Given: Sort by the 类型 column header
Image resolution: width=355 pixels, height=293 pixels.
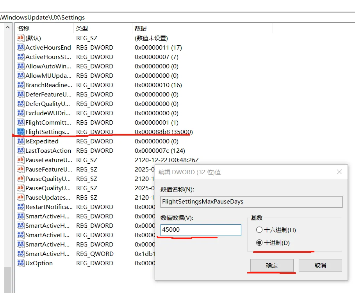Looking at the screenshot, I should click(103, 28).
